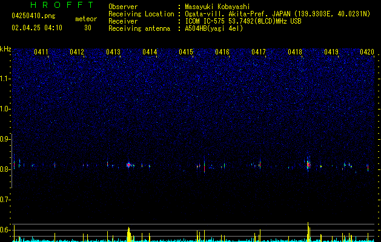This screenshot has height=242, width=381.
Task: Click the bright echo cluster after 0418
Action: [x=308, y=164]
